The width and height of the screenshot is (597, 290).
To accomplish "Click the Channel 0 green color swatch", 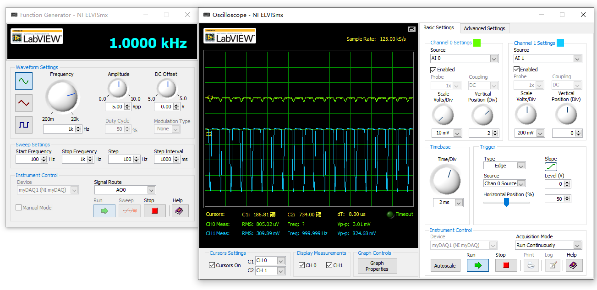I will 477,43.
